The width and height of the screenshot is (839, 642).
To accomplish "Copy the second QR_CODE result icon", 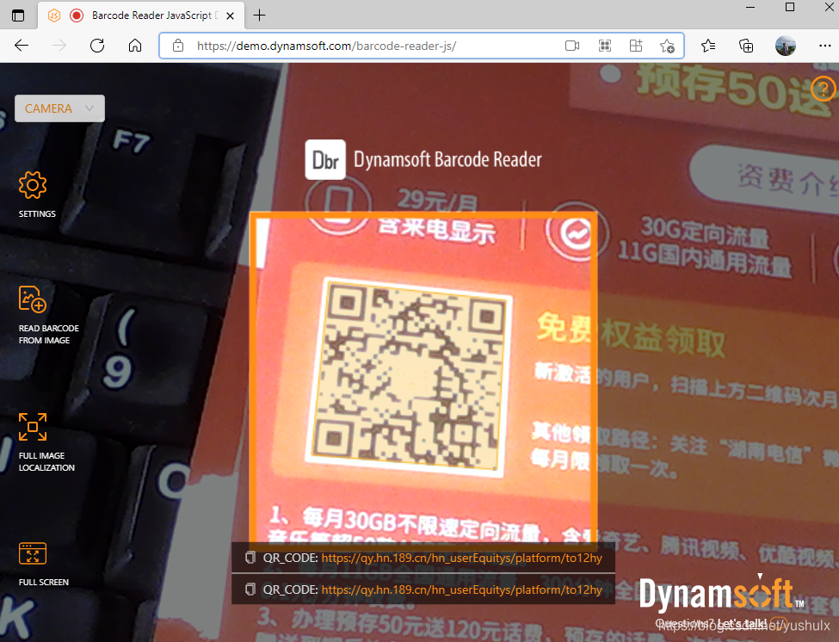I will [x=250, y=590].
